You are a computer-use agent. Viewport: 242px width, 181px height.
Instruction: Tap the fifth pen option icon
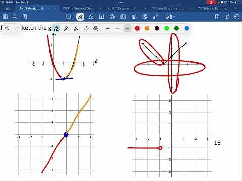click(96, 28)
